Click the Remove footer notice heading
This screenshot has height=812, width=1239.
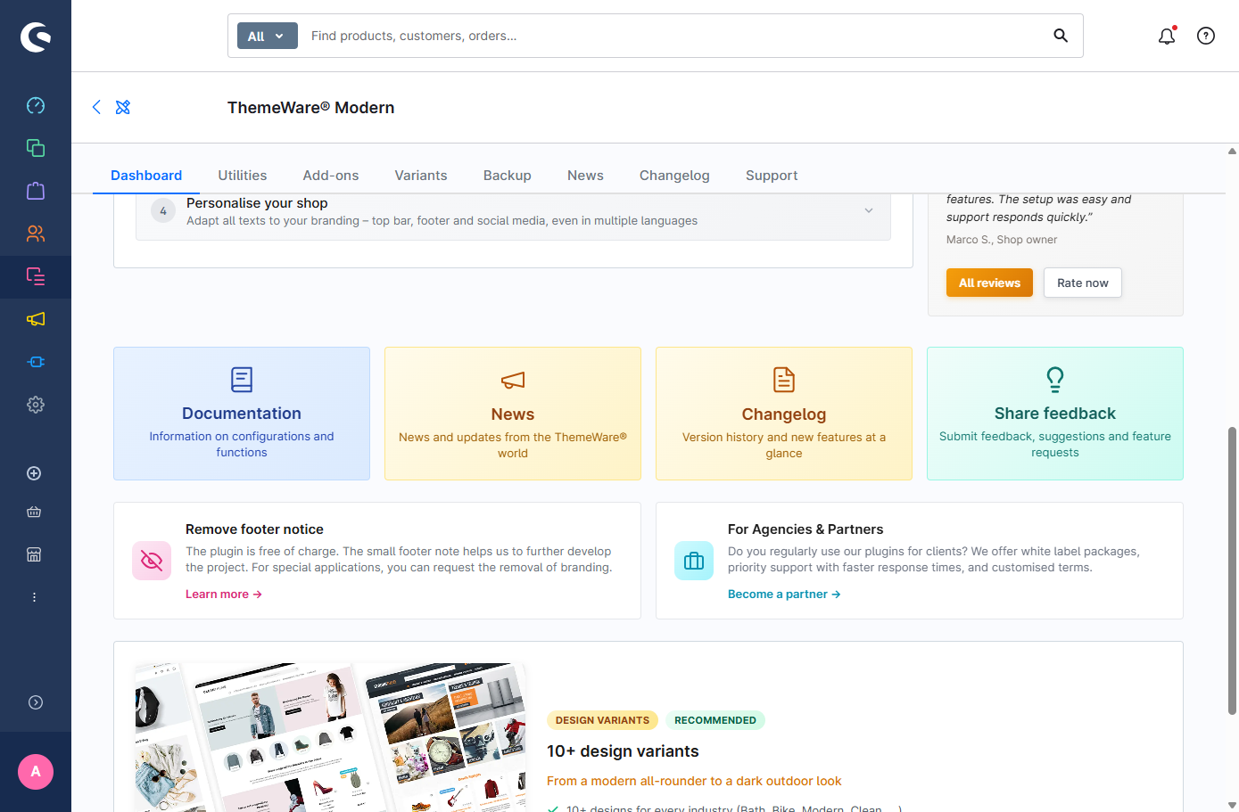point(254,529)
